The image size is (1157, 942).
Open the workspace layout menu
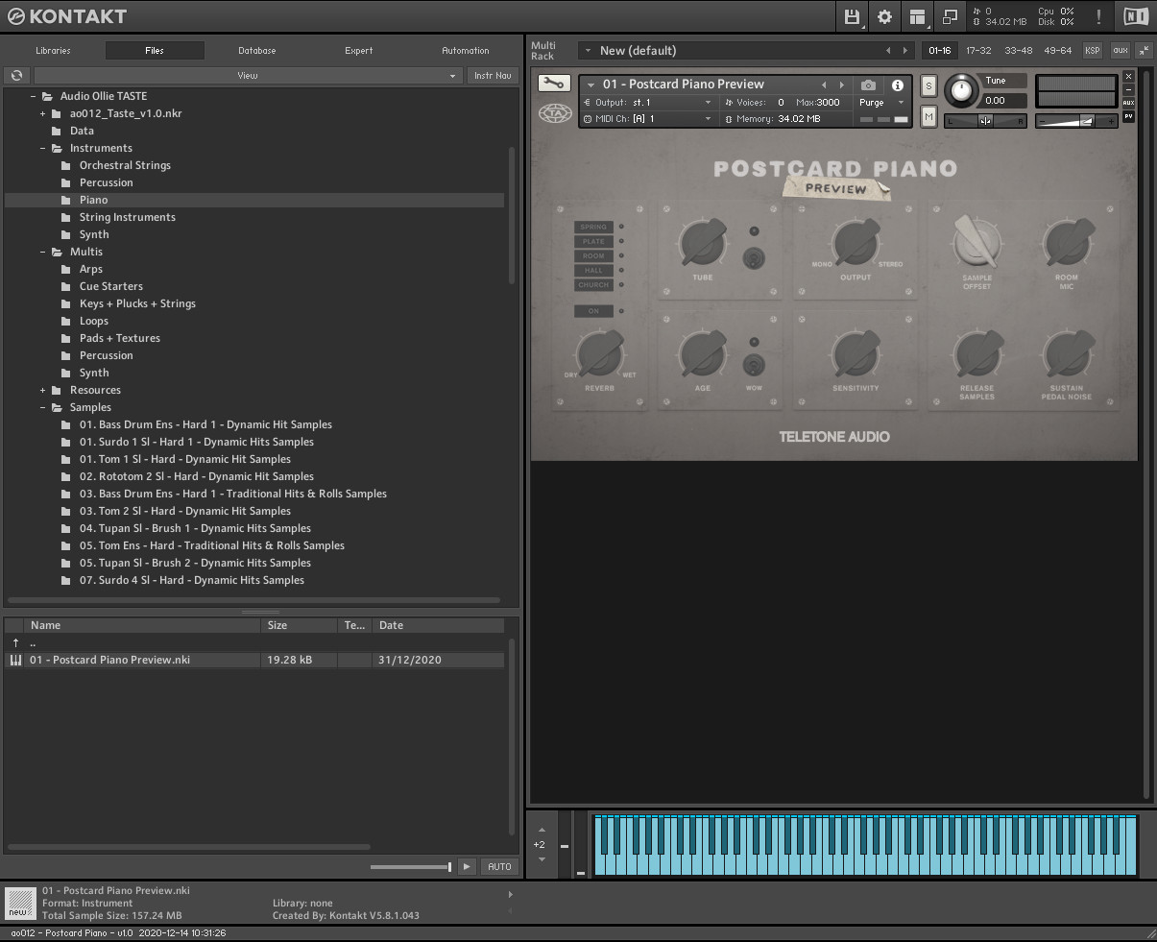point(917,16)
